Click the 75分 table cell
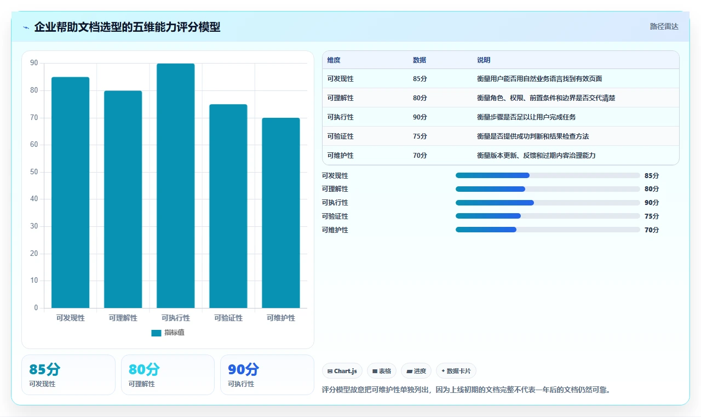The width and height of the screenshot is (701, 417). click(x=420, y=136)
